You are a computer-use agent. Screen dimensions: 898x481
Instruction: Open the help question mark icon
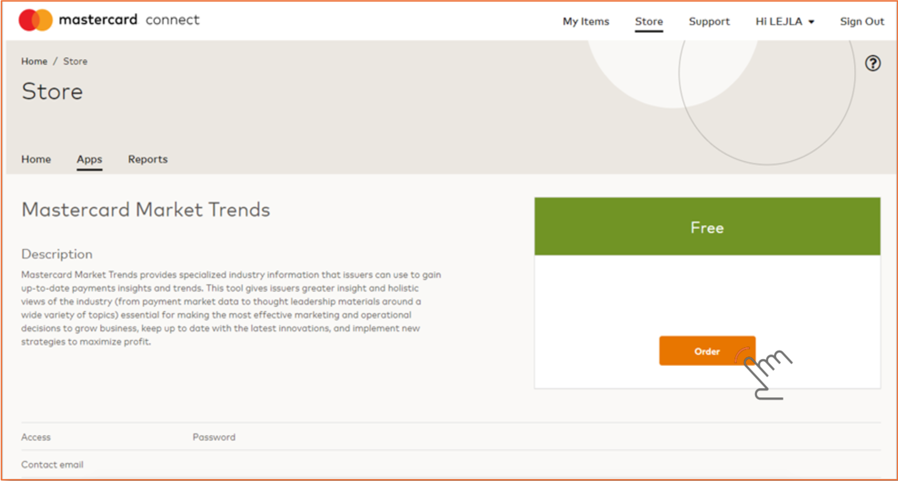(x=872, y=64)
